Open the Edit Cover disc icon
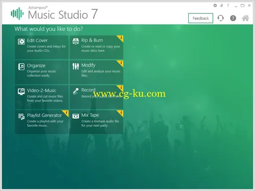The height and width of the screenshot is (191, 255). pyautogui.click(x=21, y=42)
